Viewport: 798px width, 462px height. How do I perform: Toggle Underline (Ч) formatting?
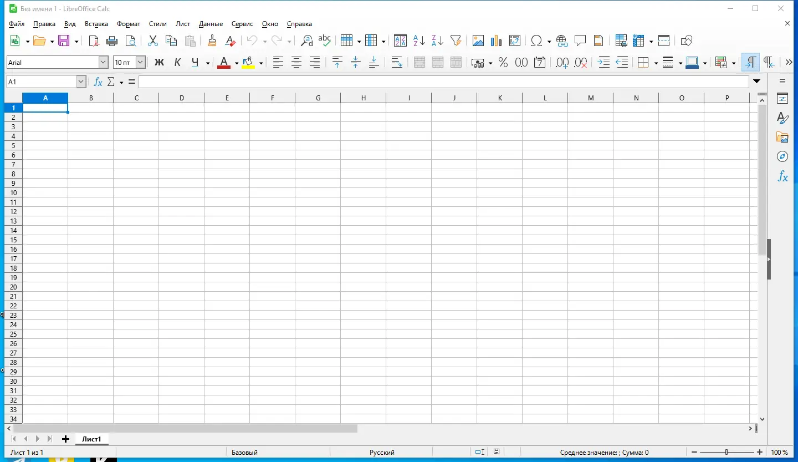point(195,63)
